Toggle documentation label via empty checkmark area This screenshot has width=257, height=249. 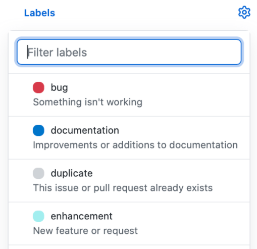click(x=21, y=130)
